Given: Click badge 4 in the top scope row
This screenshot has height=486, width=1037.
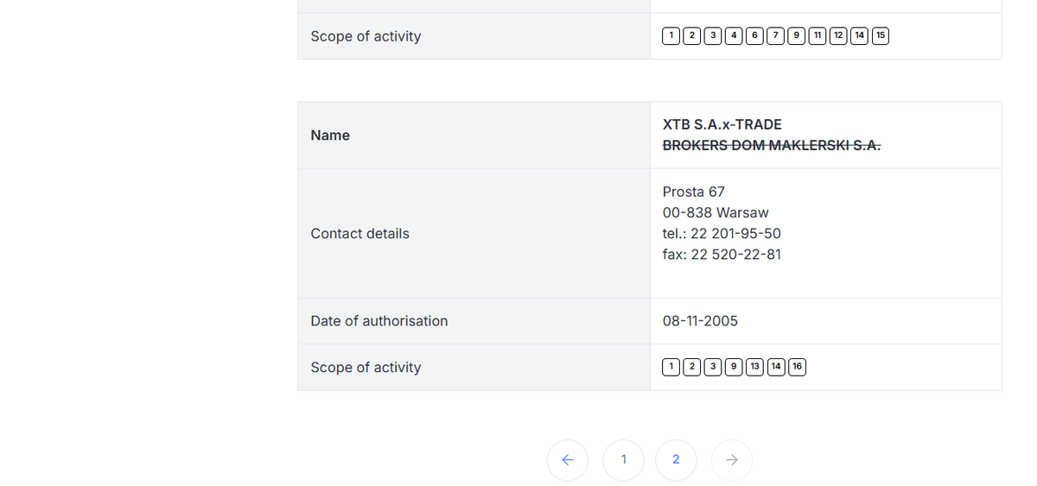Looking at the screenshot, I should point(734,35).
